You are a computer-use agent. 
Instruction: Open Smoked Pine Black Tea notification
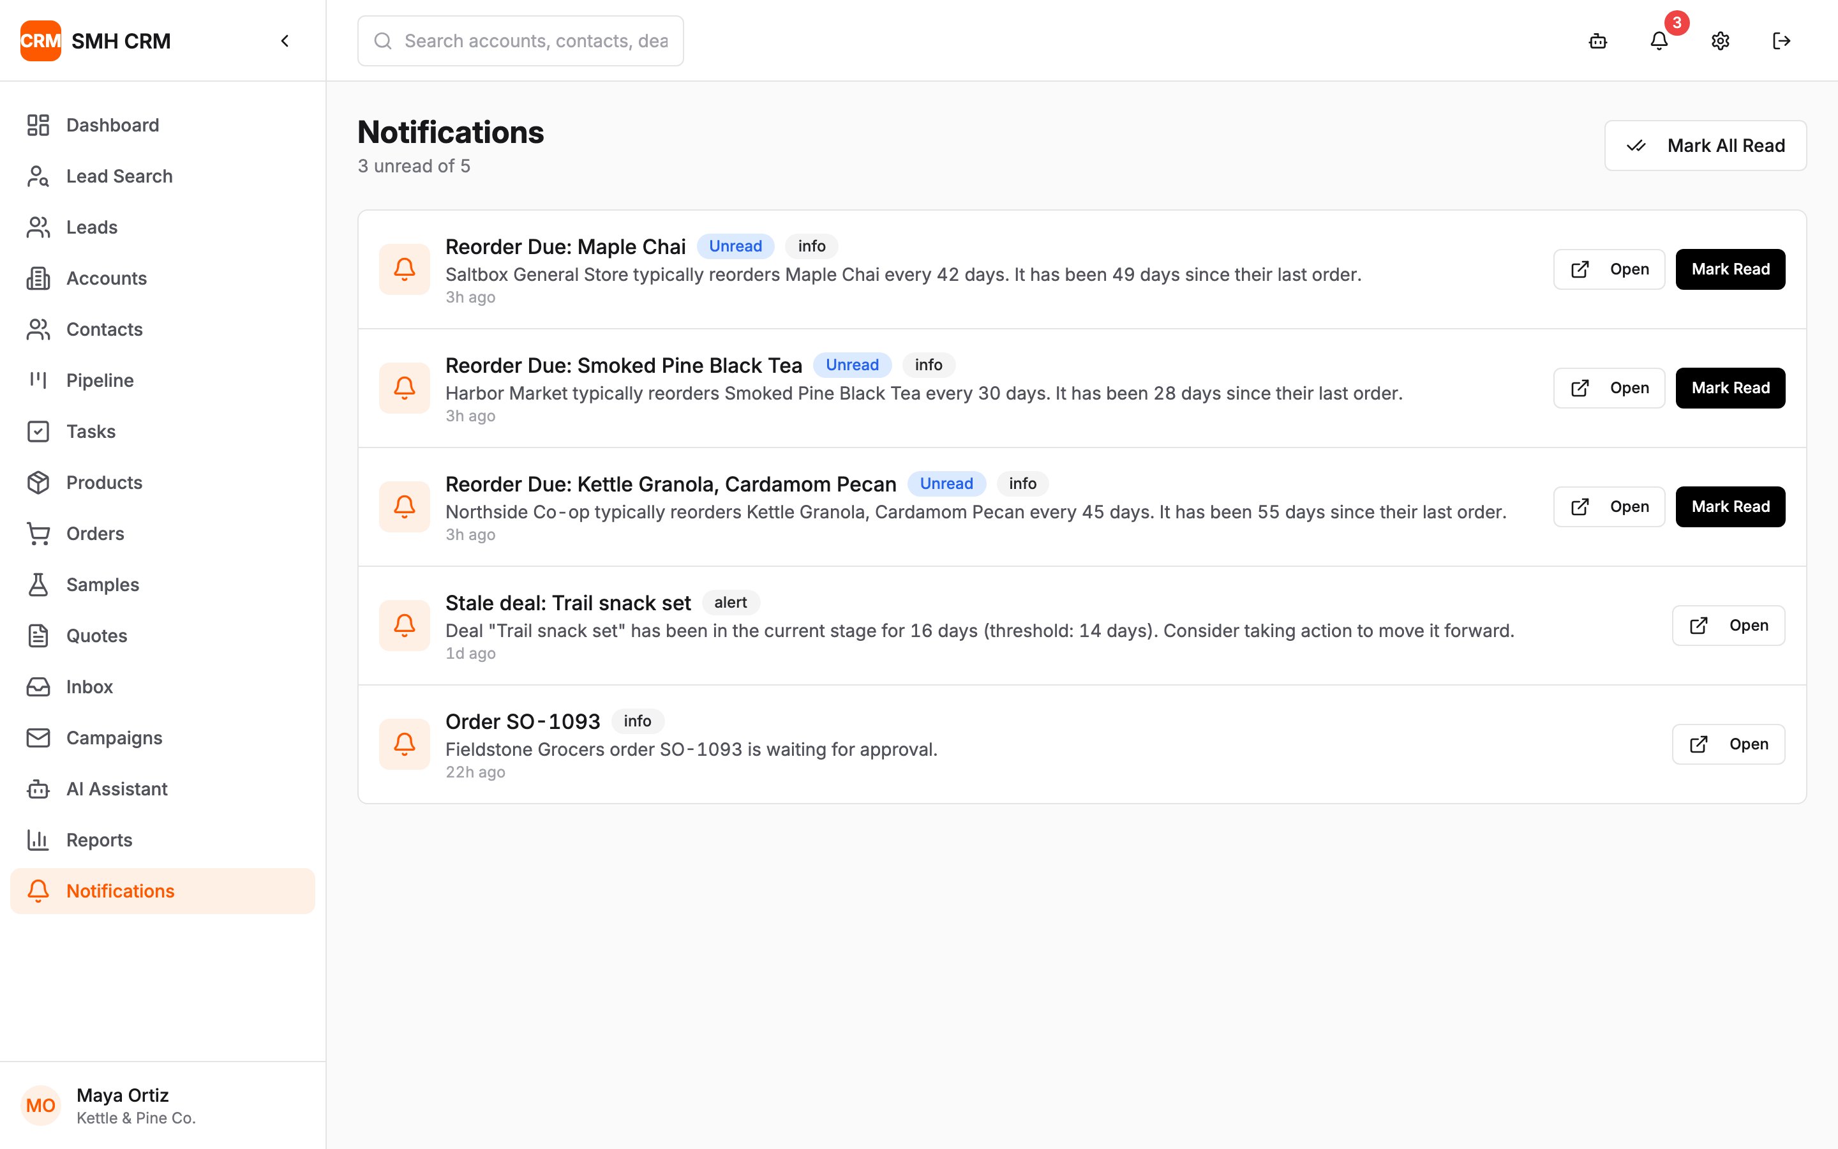[1609, 388]
